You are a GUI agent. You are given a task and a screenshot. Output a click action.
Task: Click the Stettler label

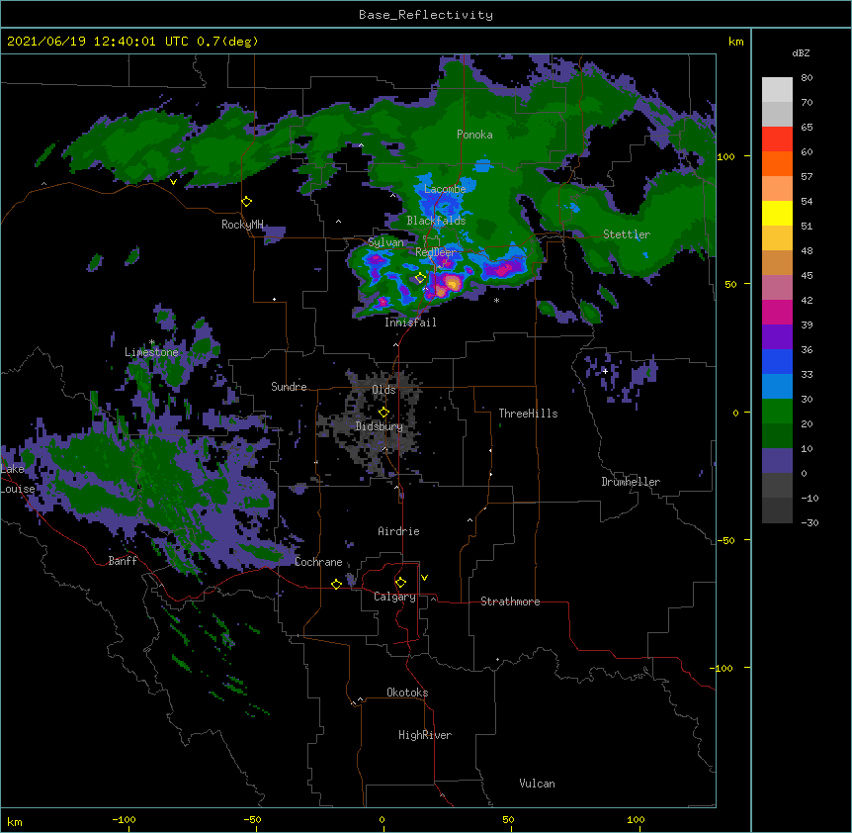click(x=627, y=234)
